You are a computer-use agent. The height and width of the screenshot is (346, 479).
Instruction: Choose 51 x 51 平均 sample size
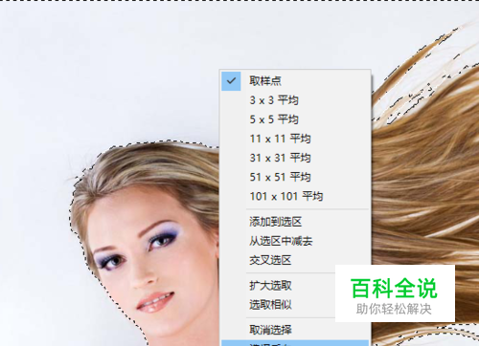coord(295,177)
